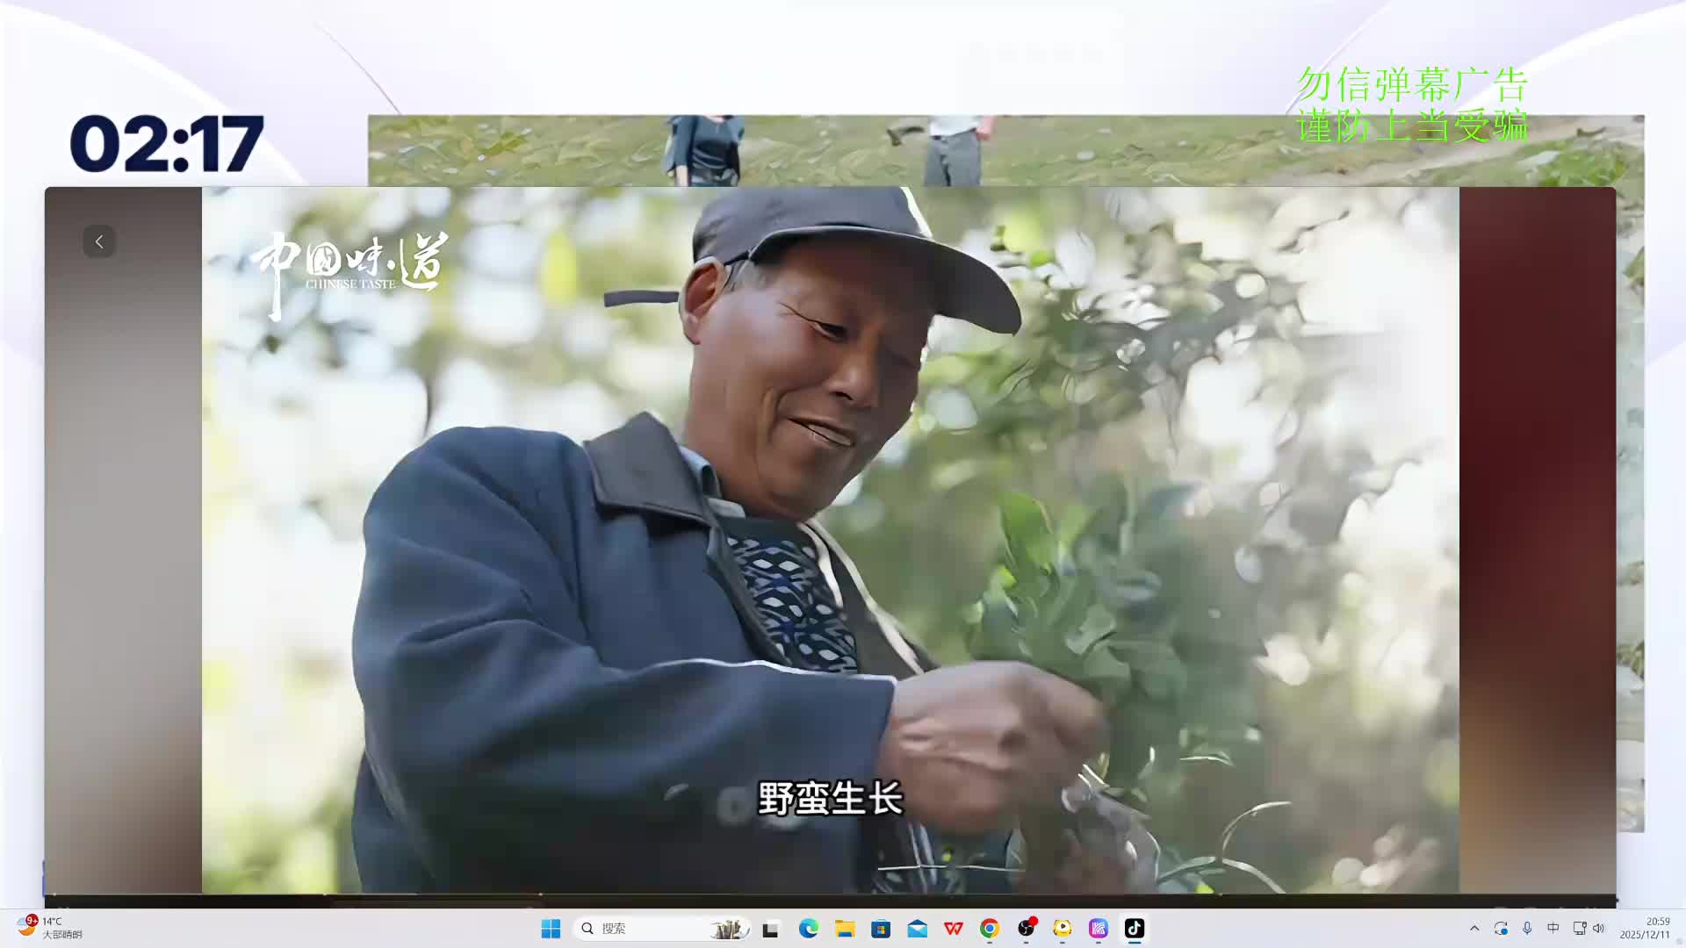1686x948 pixels.
Task: Toggle Chinese input mode indicator
Action: pos(1553,928)
